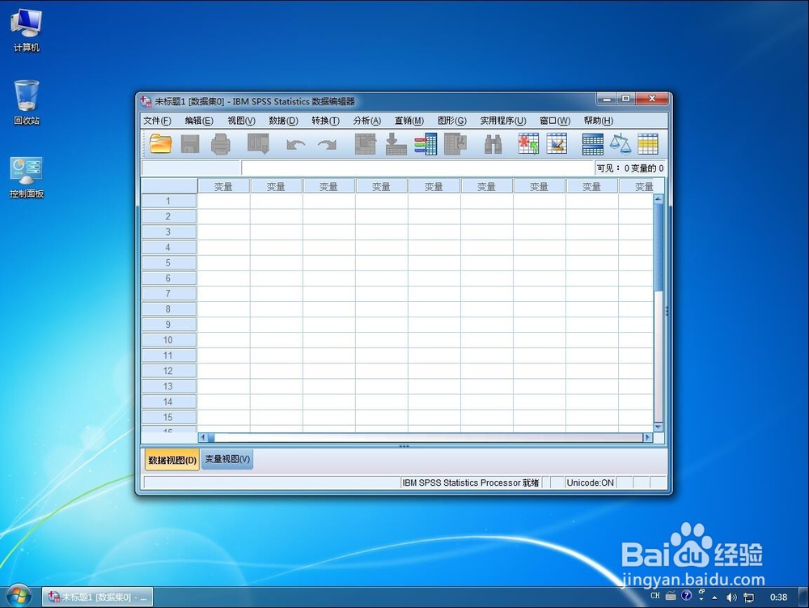Click the horizontal scrollbar right arrow
809x608 pixels.
pos(648,437)
